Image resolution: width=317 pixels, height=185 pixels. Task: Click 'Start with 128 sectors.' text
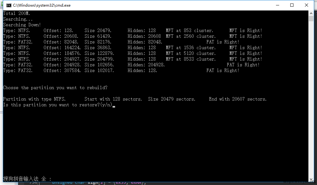pos(113,99)
